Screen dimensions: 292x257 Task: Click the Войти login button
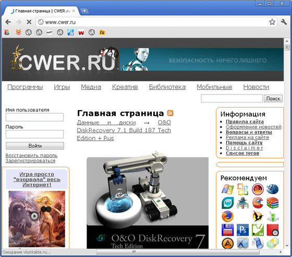[35, 146]
